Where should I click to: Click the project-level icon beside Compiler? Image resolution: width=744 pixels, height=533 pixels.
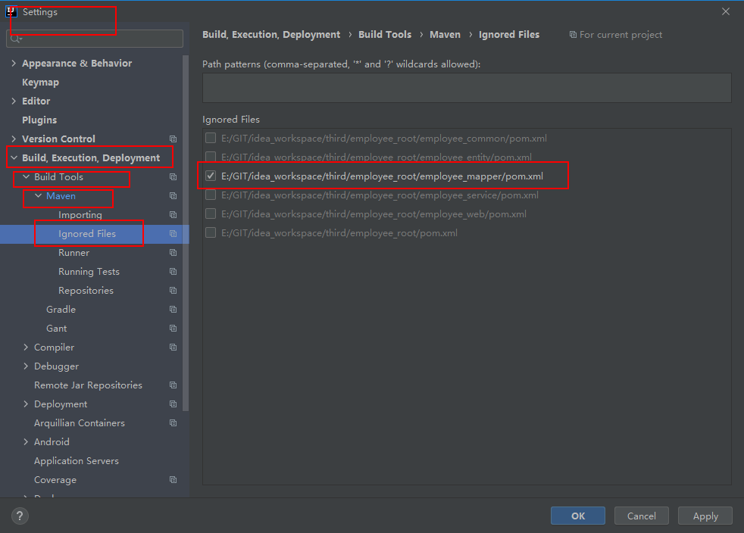[x=173, y=347]
